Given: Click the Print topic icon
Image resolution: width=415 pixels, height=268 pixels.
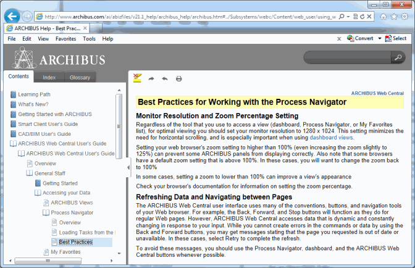Looking at the screenshot, I should click(x=179, y=78).
